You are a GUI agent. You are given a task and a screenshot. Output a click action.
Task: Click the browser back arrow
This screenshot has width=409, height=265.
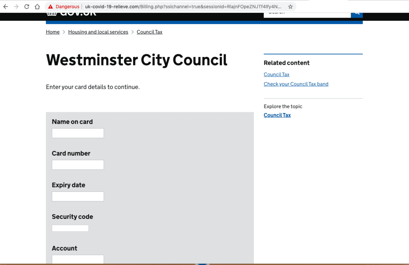(6, 7)
